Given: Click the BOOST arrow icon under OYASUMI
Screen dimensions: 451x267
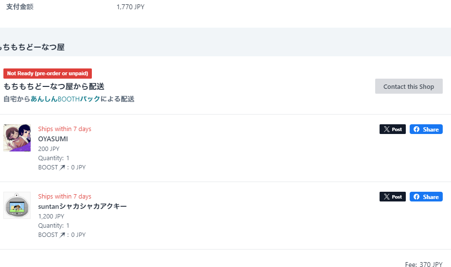Looking at the screenshot, I should [x=62, y=167].
